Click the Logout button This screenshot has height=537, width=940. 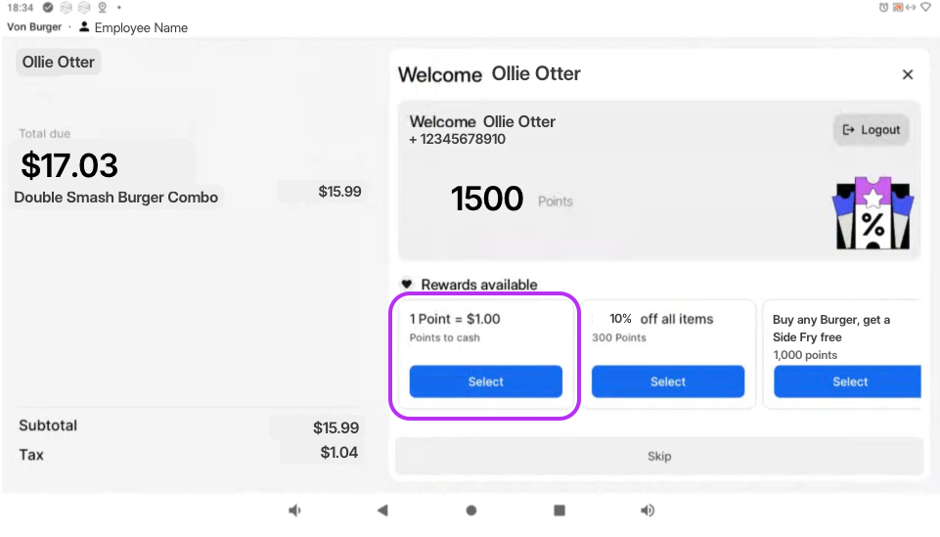pos(871,130)
